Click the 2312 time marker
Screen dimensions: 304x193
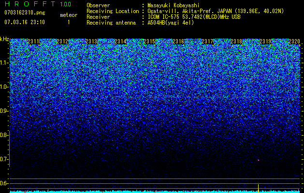(62, 41)
